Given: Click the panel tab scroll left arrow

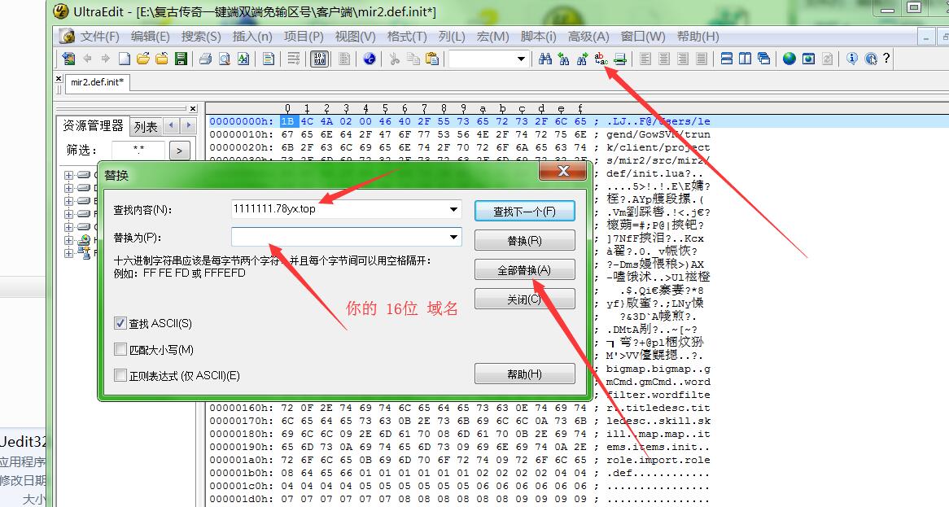Looking at the screenshot, I should 172,126.
